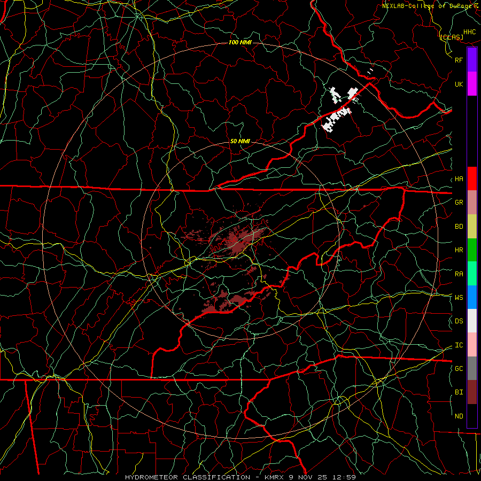The width and height of the screenshot is (481, 481).
Task: Click the 9 NOV 25 date text
Action: point(308,477)
